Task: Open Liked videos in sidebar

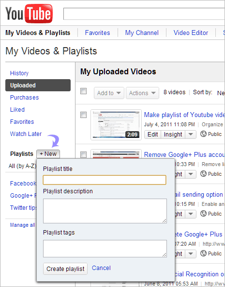Action: tap(17, 110)
